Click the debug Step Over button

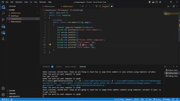(86, 6)
